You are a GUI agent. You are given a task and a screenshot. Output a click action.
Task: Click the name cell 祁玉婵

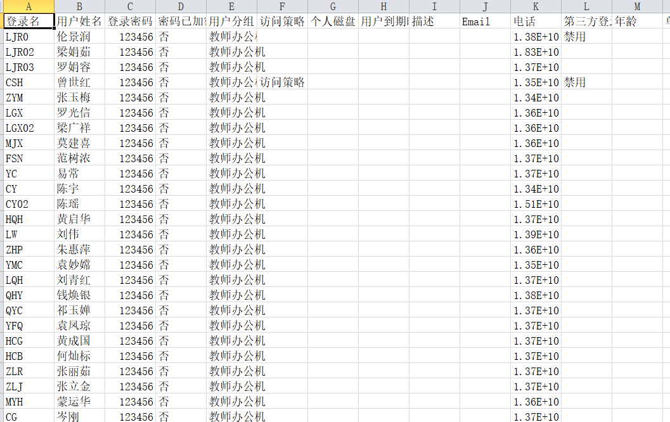tap(79, 310)
